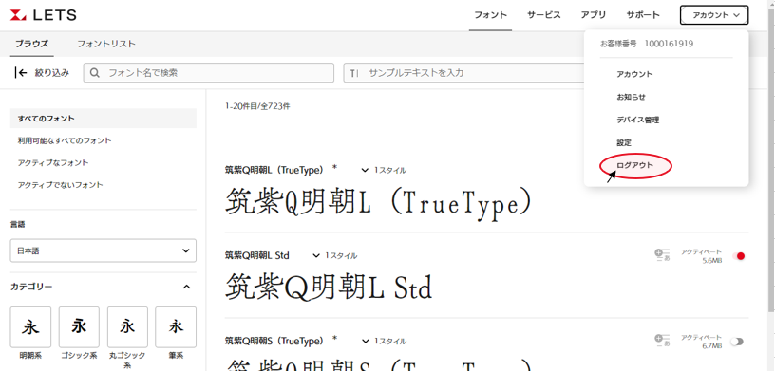The height and width of the screenshot is (371, 775).
Task: Open the 言語 日本語 dropdown
Action: [x=104, y=250]
